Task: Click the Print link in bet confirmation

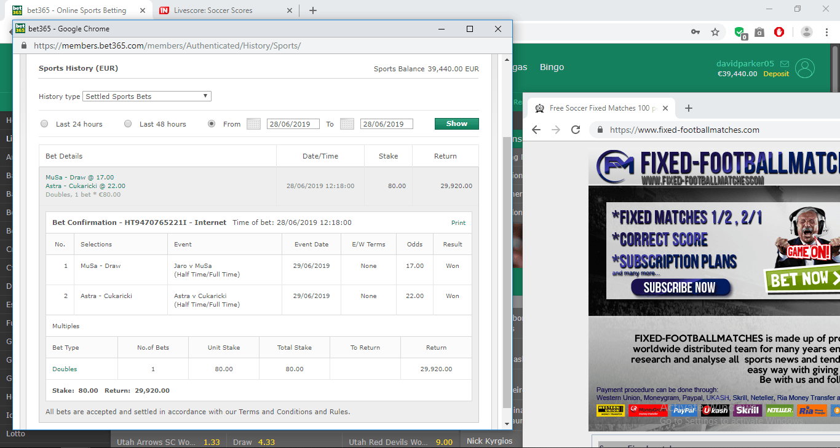Action: (x=458, y=222)
